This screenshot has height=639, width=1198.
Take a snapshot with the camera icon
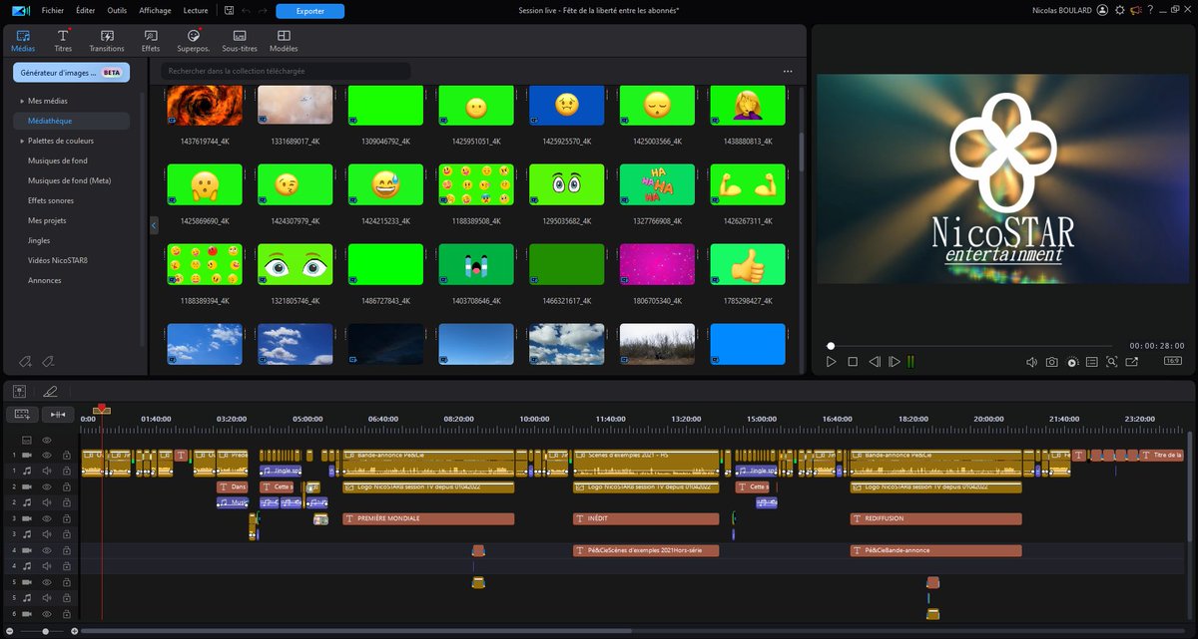click(1051, 362)
